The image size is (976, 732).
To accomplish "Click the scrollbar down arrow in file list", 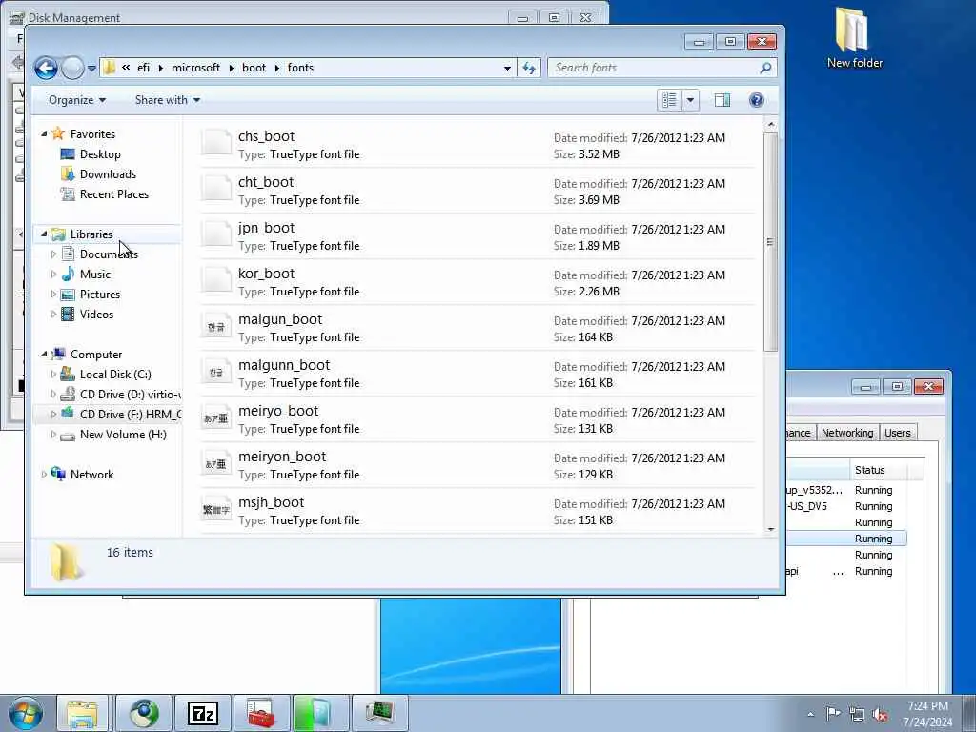I will (x=771, y=529).
